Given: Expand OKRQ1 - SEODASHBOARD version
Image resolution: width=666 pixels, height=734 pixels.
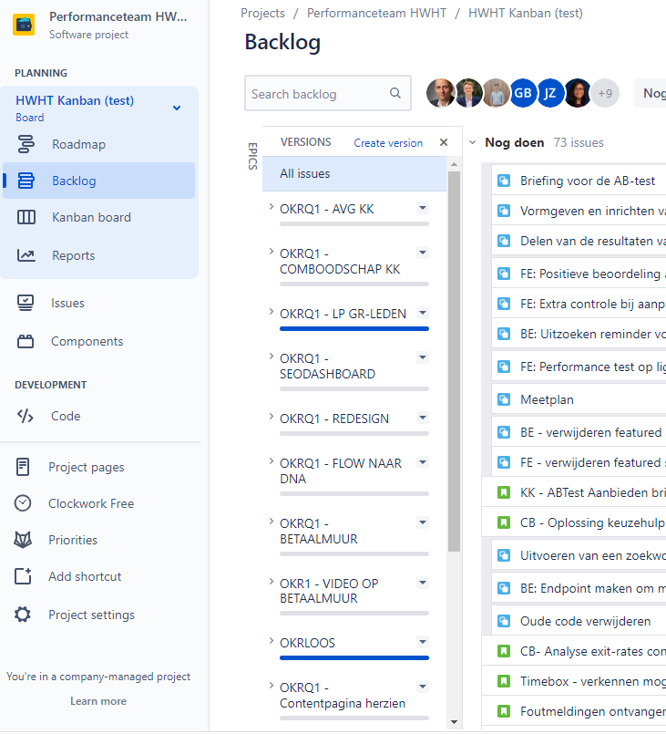Looking at the screenshot, I should (272, 357).
